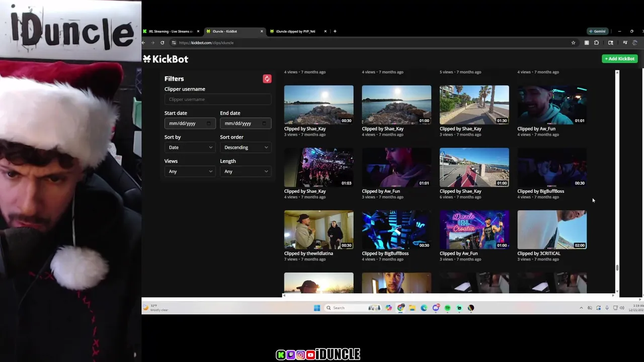Reload the page with the refresh icon
The image size is (644, 362).
(x=162, y=43)
